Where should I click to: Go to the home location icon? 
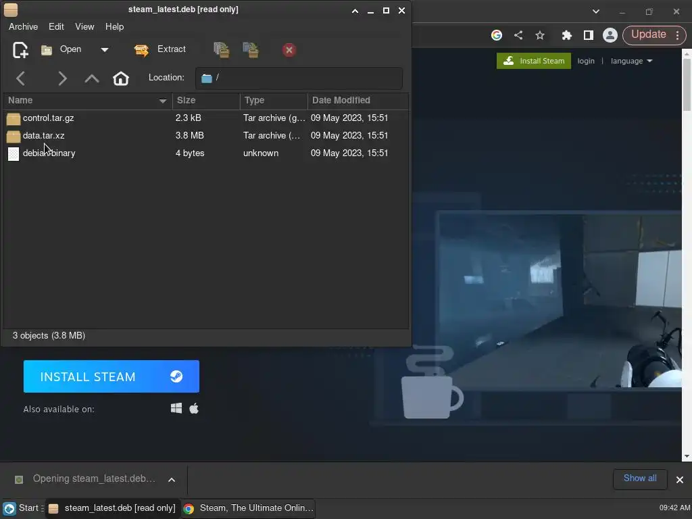click(x=120, y=78)
